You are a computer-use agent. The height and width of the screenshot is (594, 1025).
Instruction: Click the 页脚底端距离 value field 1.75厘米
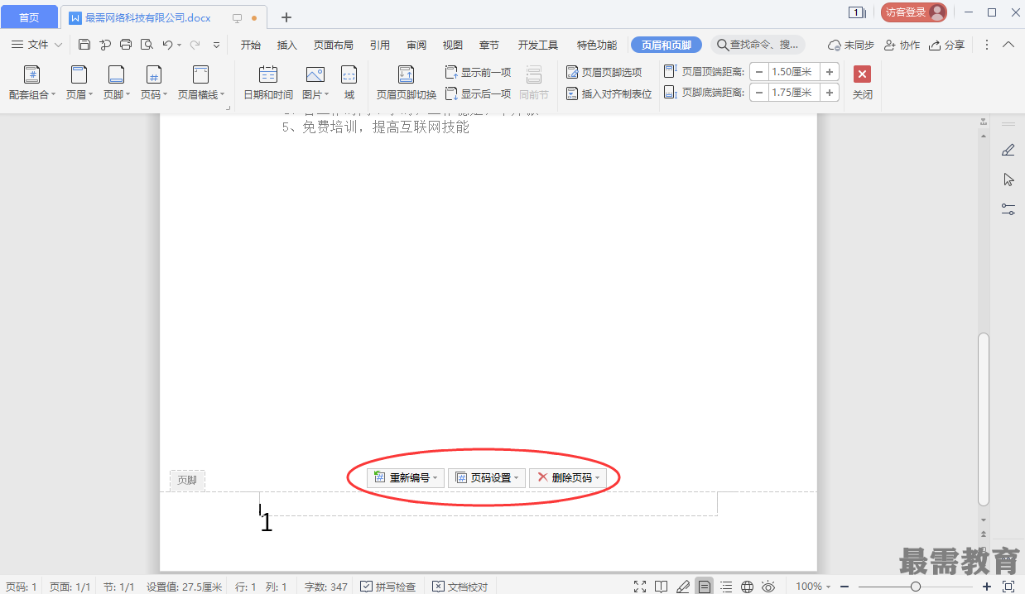tap(795, 93)
